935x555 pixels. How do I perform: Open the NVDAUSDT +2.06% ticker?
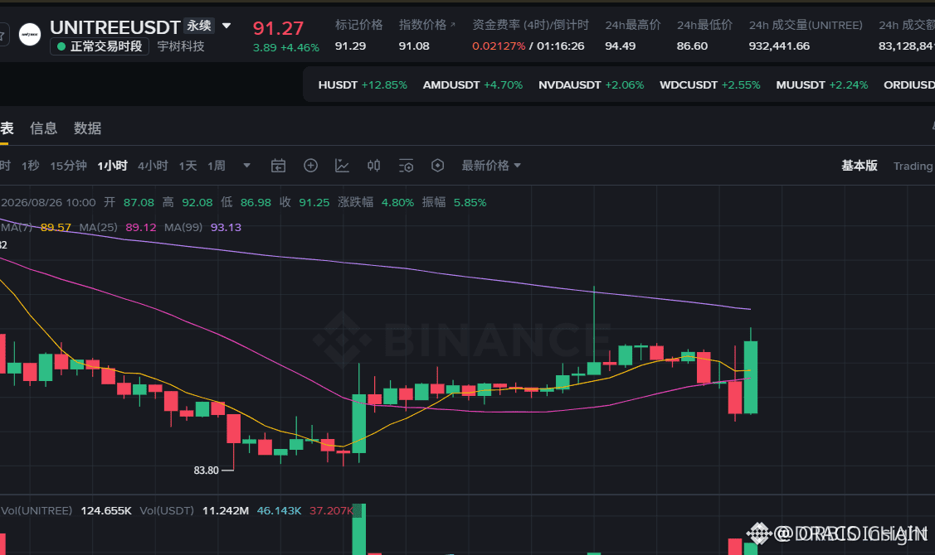(x=592, y=85)
